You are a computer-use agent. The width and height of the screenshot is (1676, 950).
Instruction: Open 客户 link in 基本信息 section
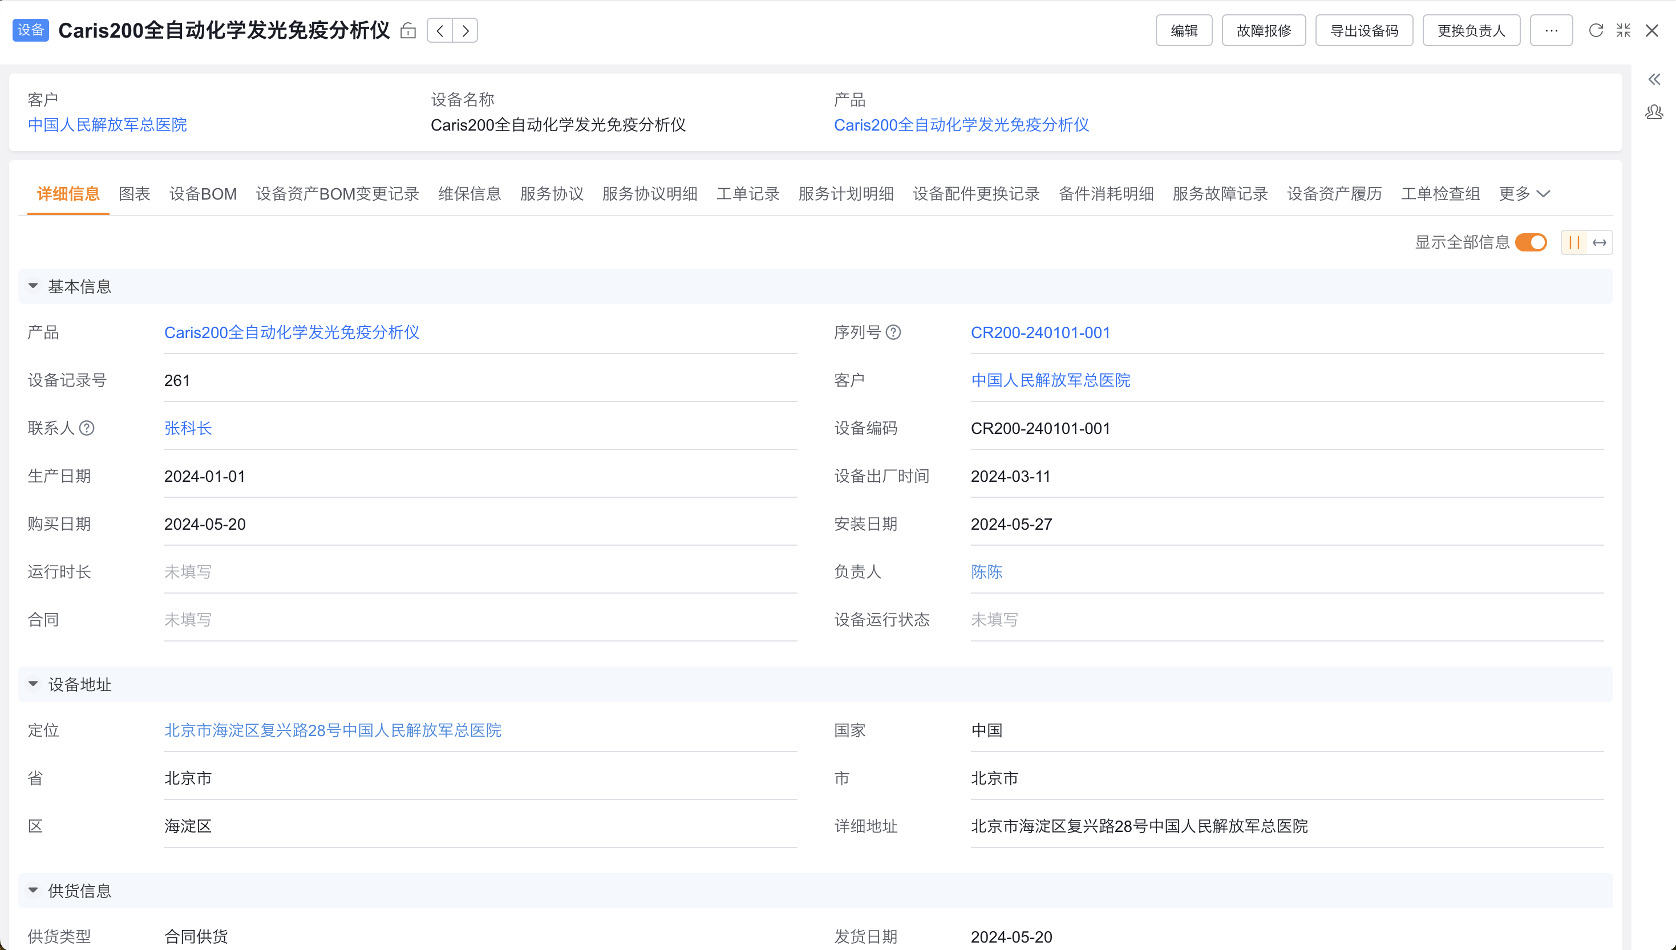point(1051,380)
